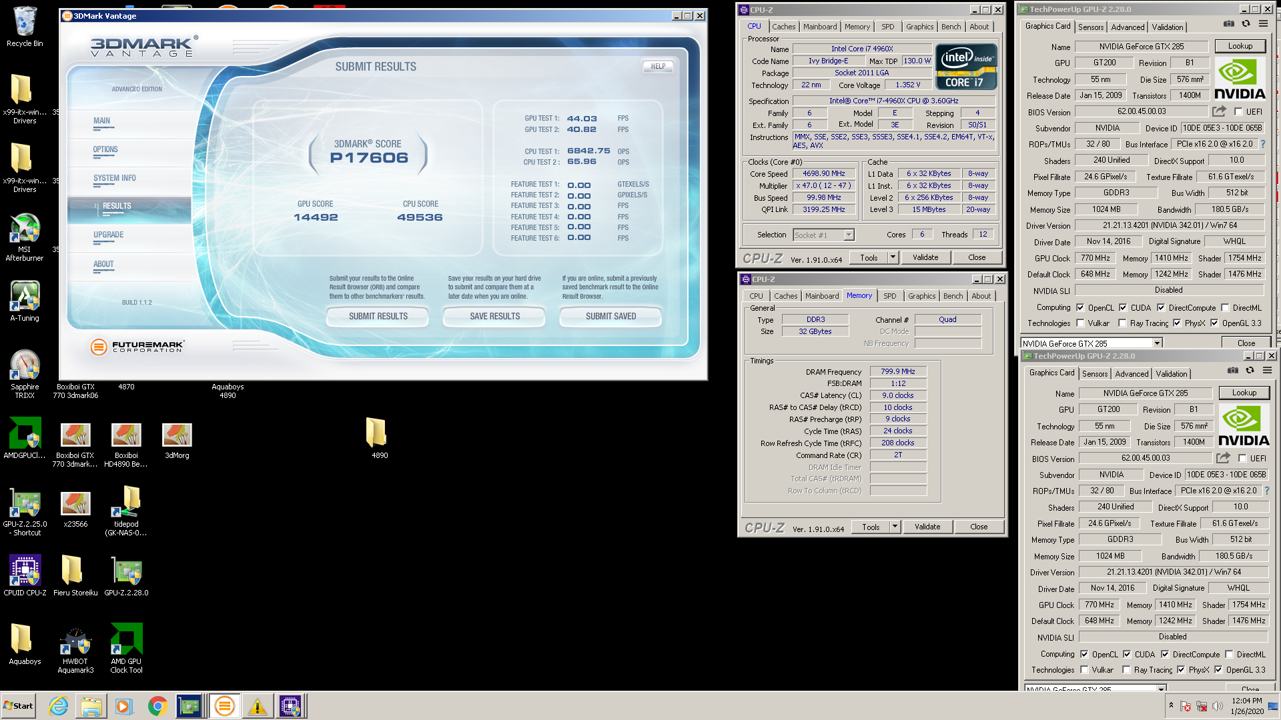Open Sensors tab in the upper GPU-Z window

point(1091,27)
